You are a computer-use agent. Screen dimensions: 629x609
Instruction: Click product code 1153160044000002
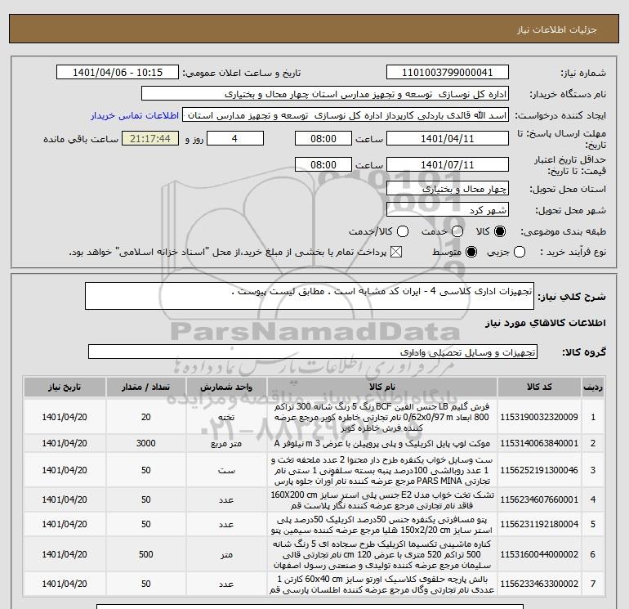539,554
